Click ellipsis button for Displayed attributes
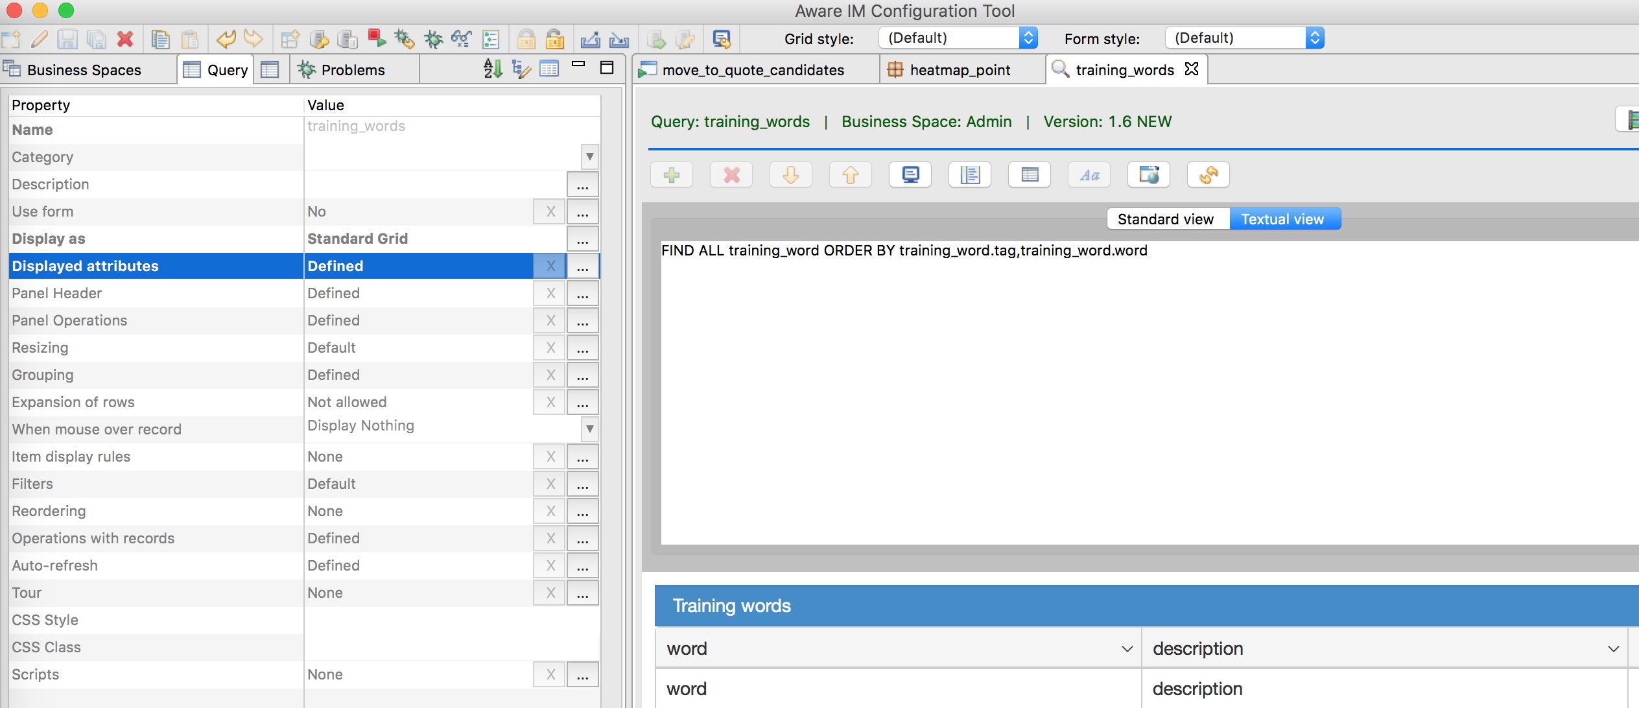 (x=583, y=266)
